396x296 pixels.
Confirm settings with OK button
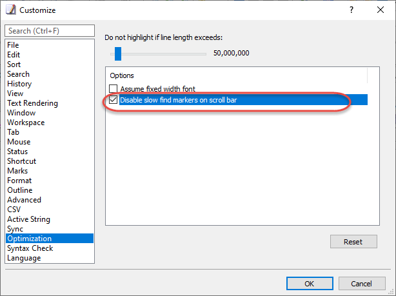310,284
